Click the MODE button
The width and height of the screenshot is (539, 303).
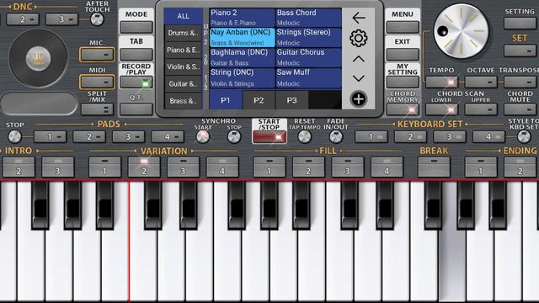coord(136,27)
